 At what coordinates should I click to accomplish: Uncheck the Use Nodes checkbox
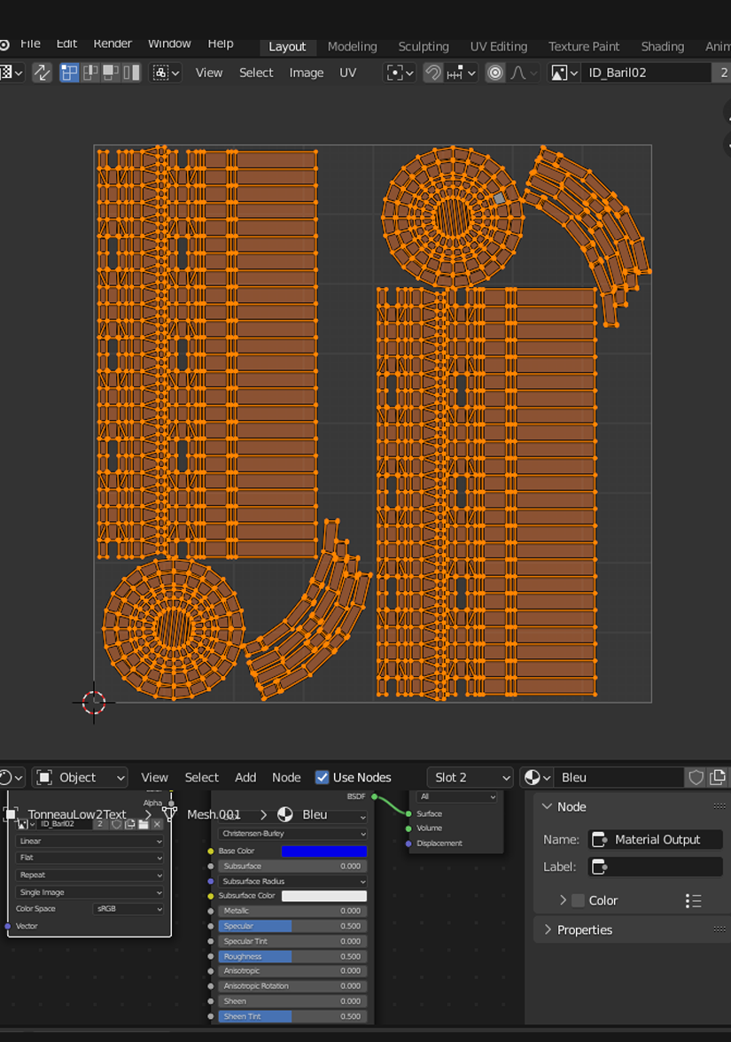[x=323, y=777]
